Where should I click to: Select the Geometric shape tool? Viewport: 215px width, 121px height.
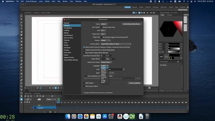coord(21,26)
